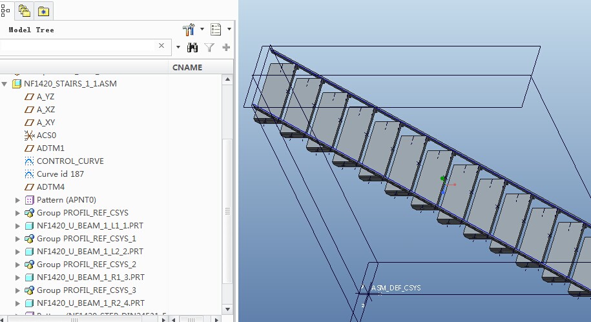Click the A_XY plane icon

[29, 123]
